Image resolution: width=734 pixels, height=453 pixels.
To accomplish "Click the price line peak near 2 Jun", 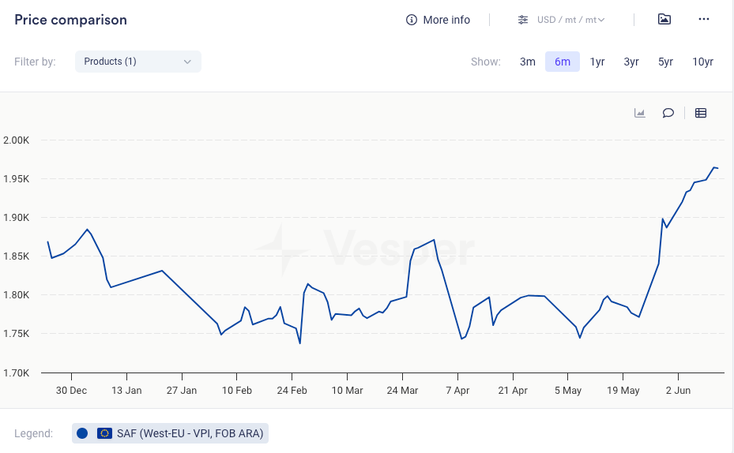I will click(714, 167).
